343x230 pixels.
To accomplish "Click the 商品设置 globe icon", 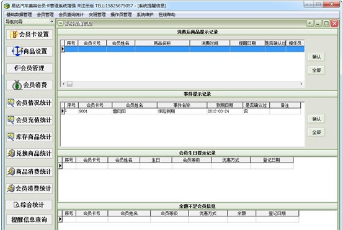I will (17, 51).
